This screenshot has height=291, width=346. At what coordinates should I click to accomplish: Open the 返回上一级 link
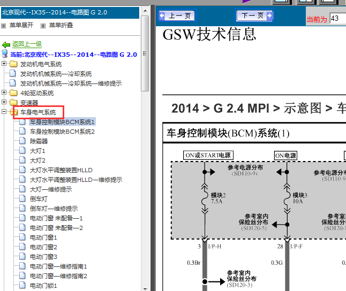coord(27,44)
